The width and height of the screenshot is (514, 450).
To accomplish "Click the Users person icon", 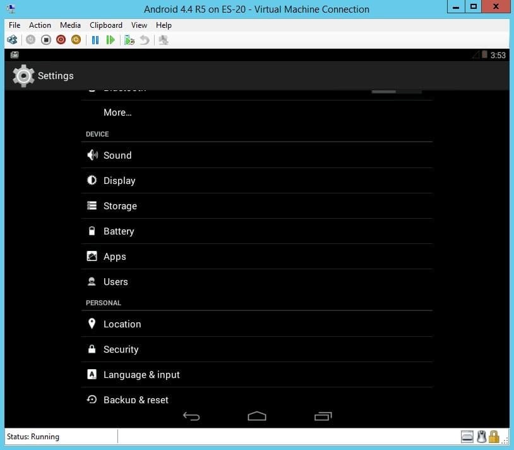I will pyautogui.click(x=92, y=281).
